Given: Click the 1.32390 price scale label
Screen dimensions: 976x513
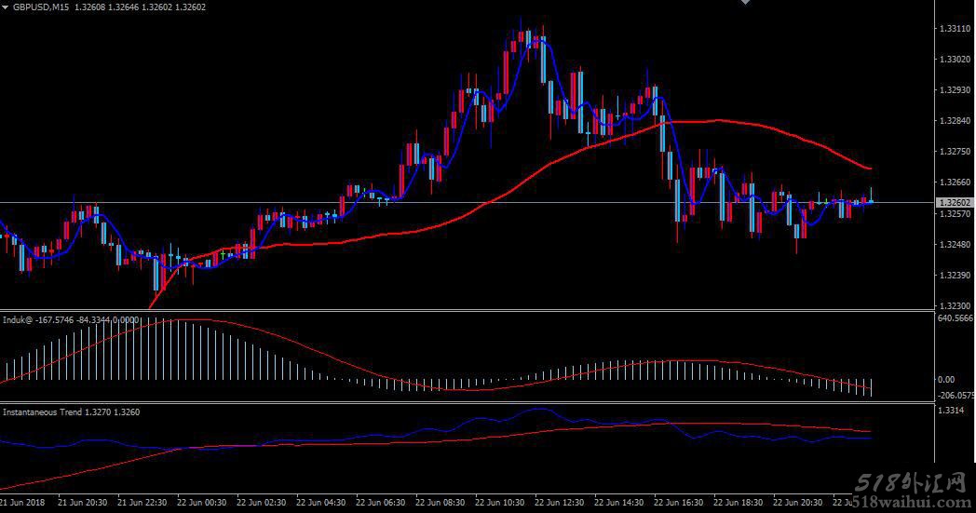Looking at the screenshot, I should [955, 276].
